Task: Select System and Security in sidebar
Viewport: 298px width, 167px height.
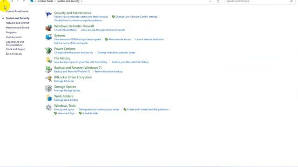Action: [x=18, y=18]
